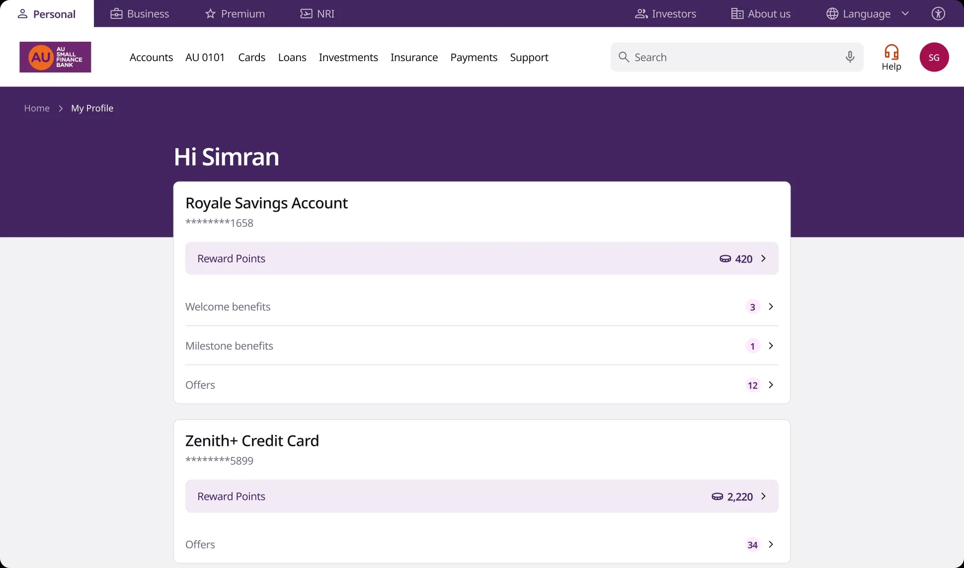Click masked card number ending 5899
The height and width of the screenshot is (568, 964).
[219, 461]
